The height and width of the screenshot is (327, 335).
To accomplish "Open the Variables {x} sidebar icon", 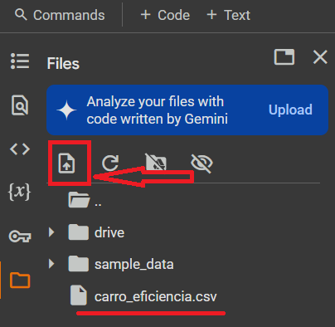I will pos(19,192).
